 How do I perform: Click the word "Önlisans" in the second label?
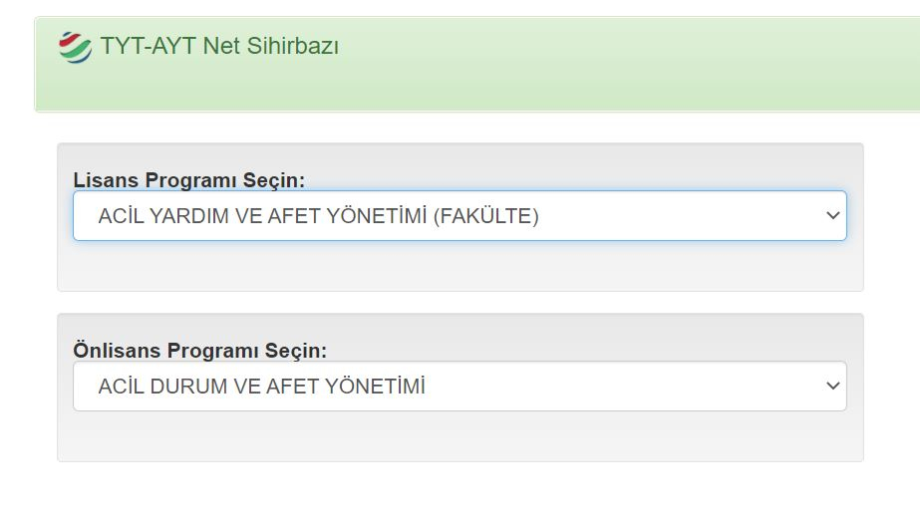coord(117,351)
